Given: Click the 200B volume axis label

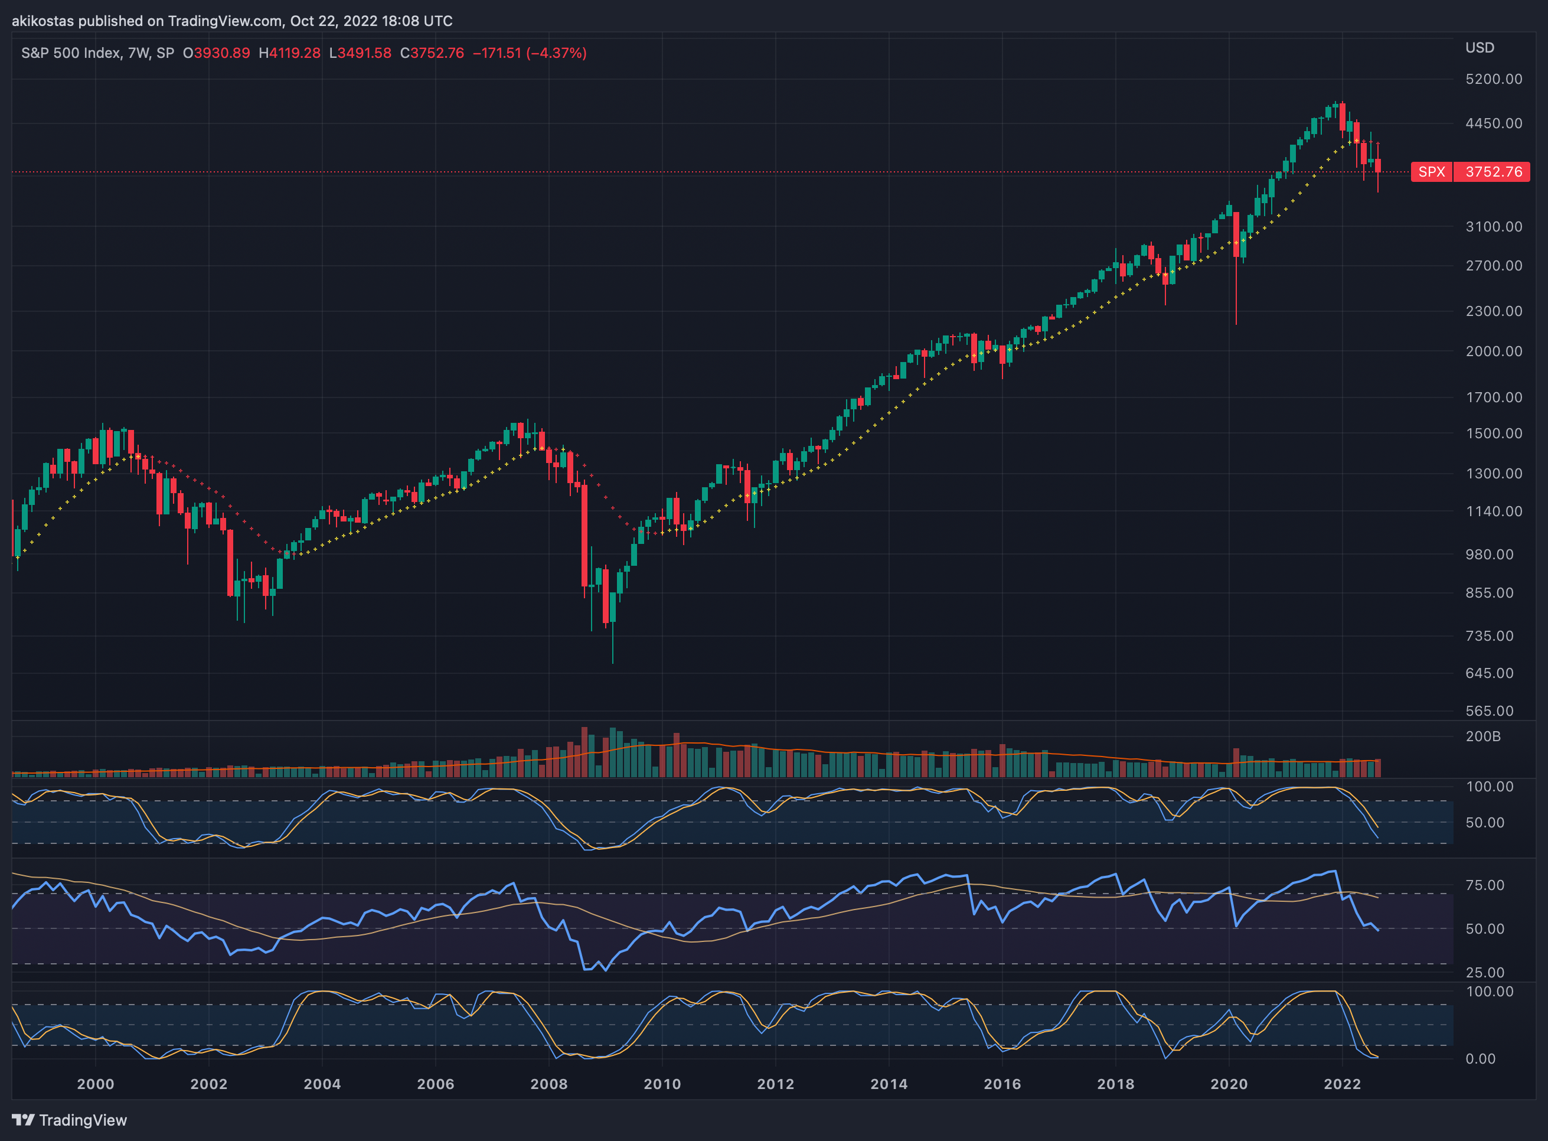Looking at the screenshot, I should tap(1482, 736).
